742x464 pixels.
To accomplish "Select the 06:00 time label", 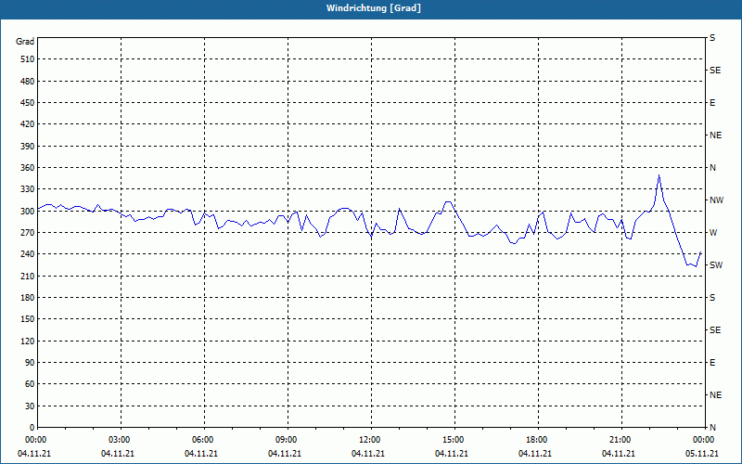I will coord(202,440).
